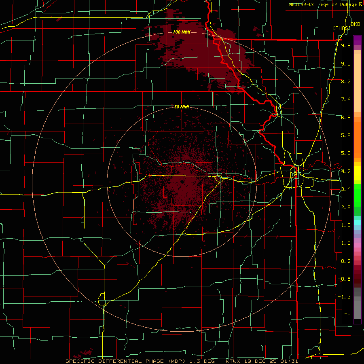Viewport: 364px width, 364px height.
Task: Select the 6.6 value on the color scale
Action: [x=346, y=117]
